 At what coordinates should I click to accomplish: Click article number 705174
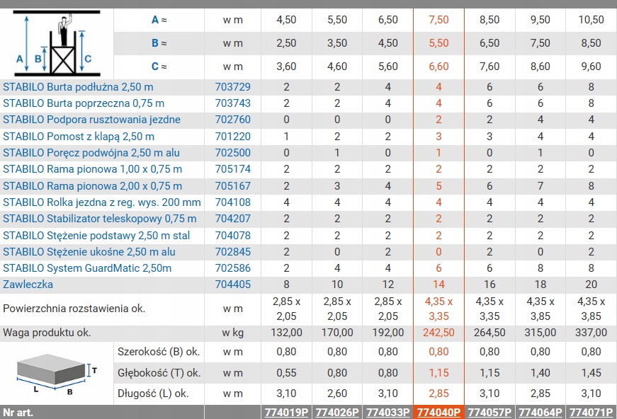(x=232, y=169)
